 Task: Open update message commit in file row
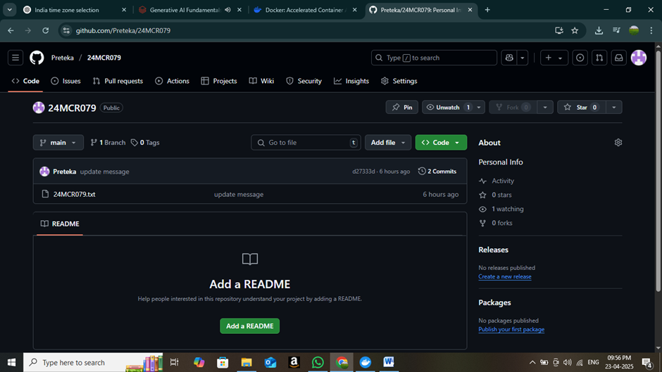point(239,194)
